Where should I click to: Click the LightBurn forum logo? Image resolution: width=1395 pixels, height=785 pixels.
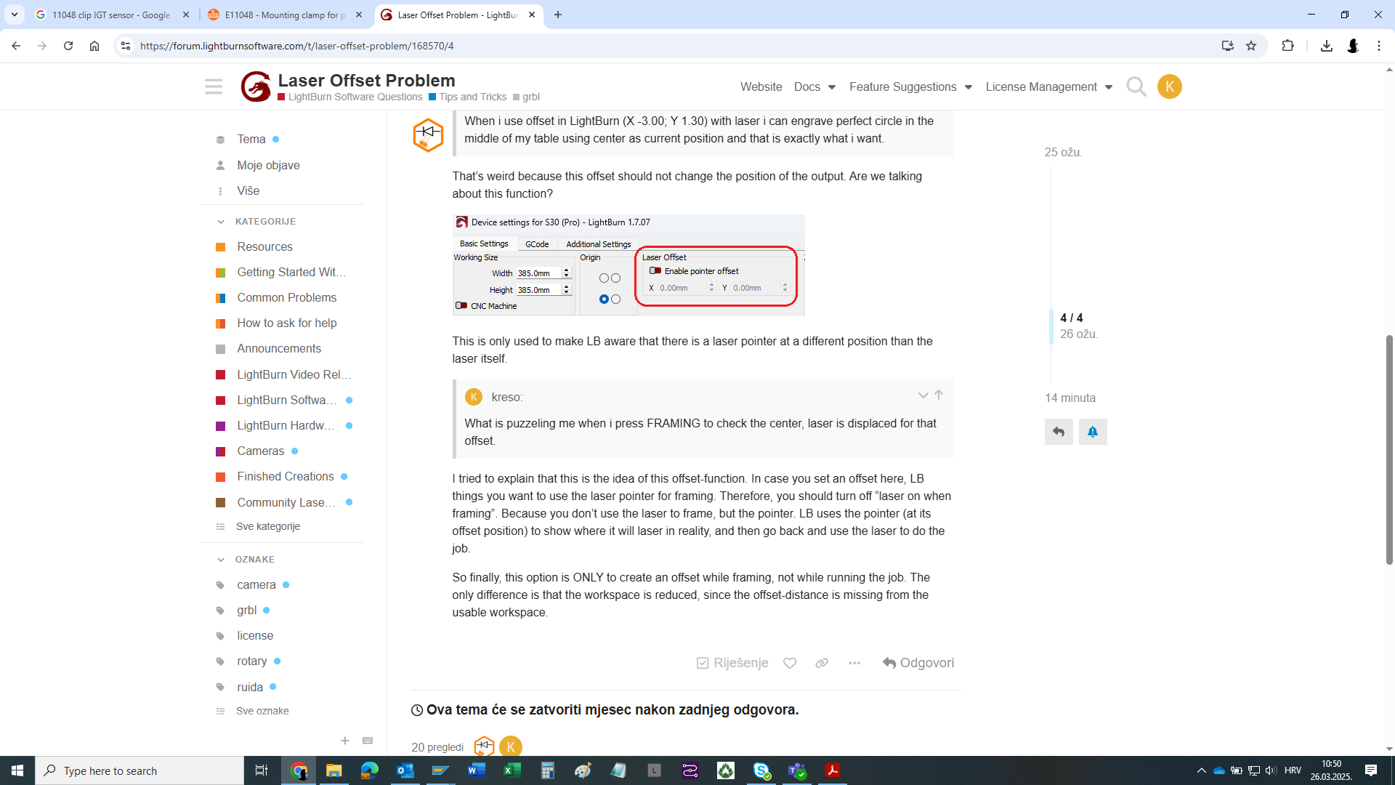[x=256, y=86]
